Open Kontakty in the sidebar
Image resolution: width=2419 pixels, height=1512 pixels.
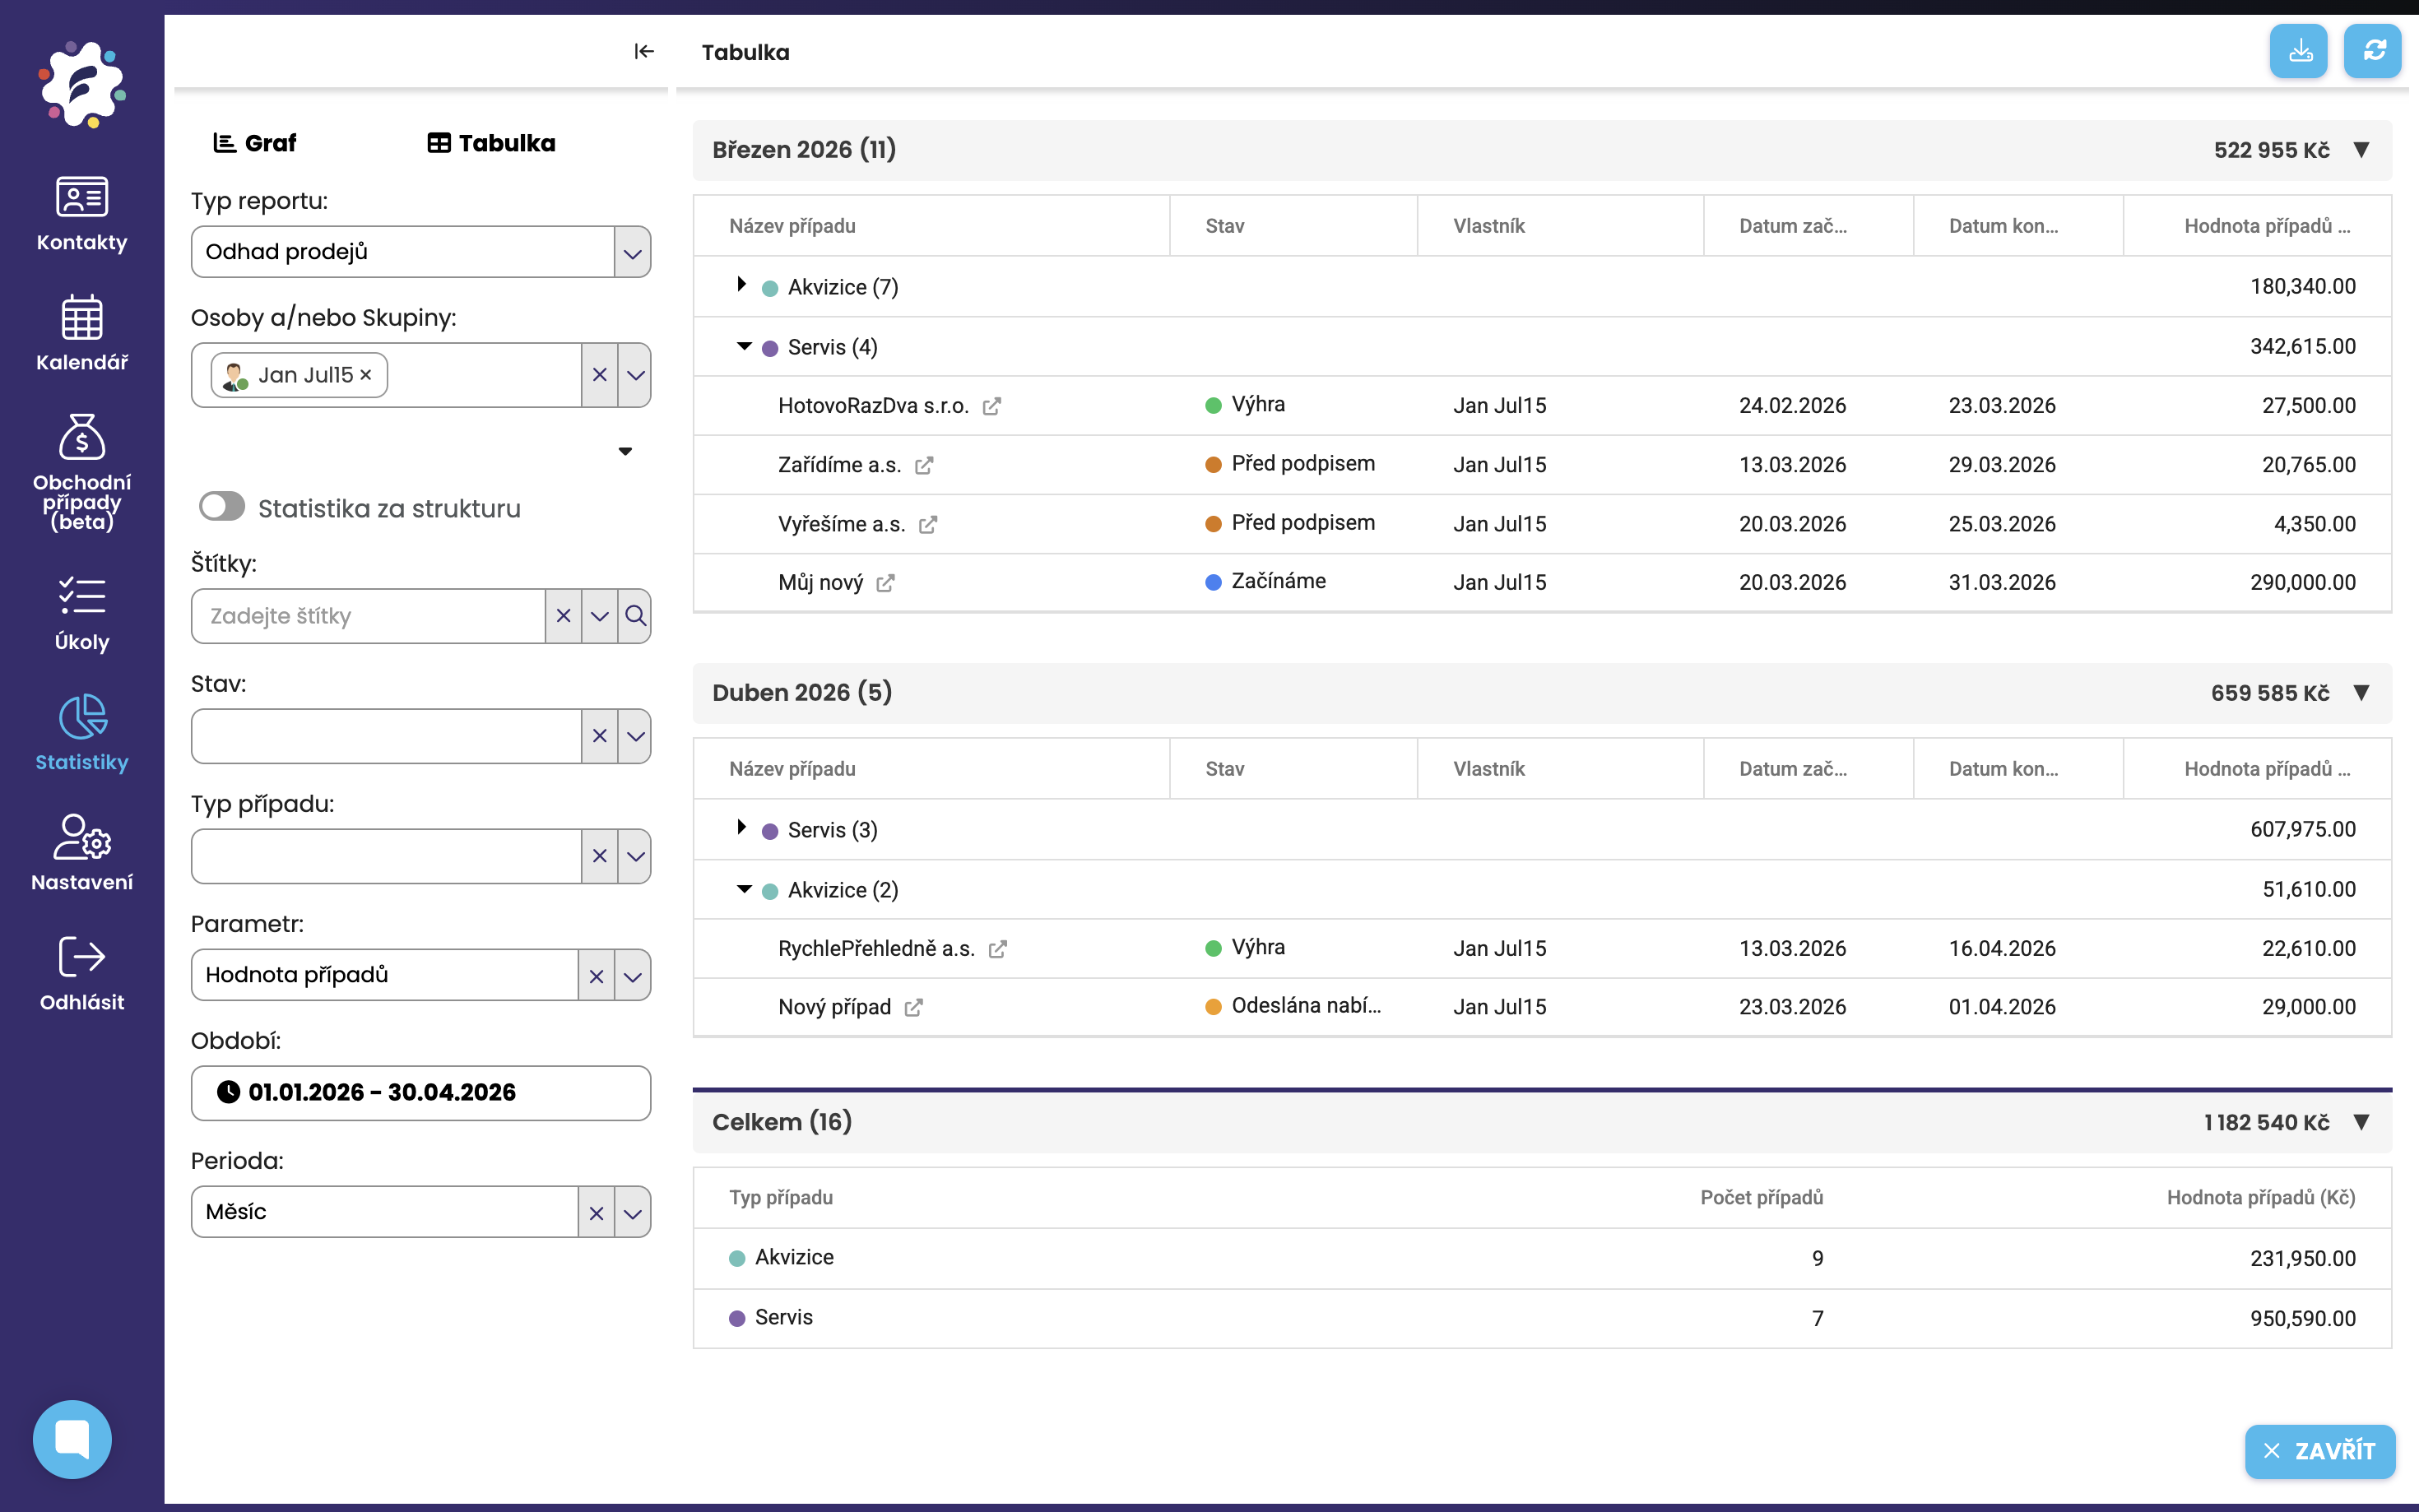click(x=81, y=214)
